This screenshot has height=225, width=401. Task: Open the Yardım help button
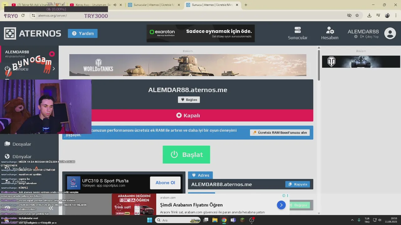pos(83,33)
